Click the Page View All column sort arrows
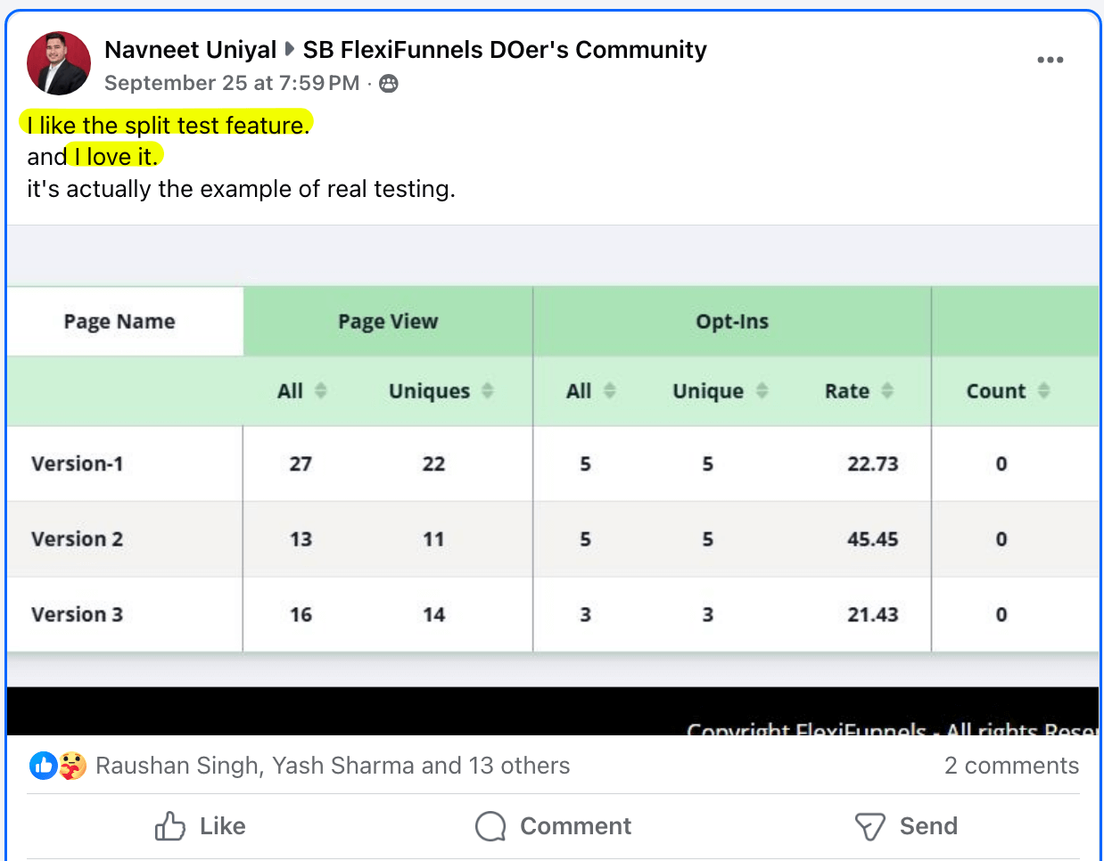Viewport: 1104px width, 861px height. point(320,390)
